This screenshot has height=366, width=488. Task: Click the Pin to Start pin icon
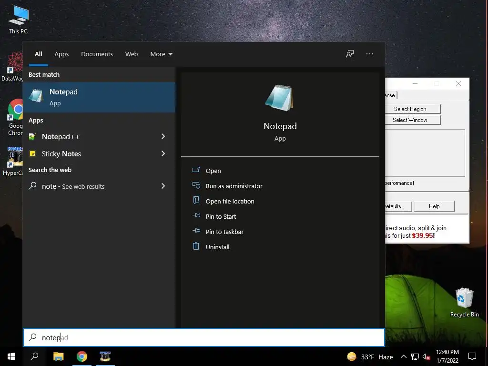click(x=196, y=215)
